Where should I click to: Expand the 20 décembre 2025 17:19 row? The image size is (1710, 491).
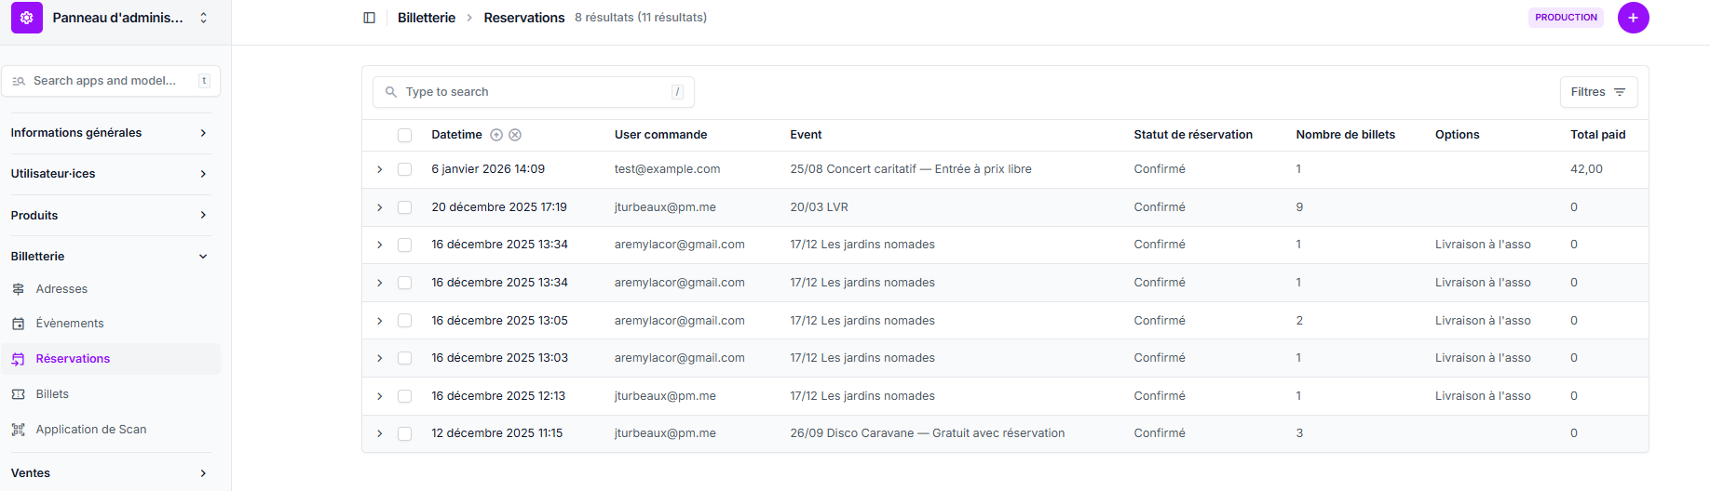click(380, 207)
